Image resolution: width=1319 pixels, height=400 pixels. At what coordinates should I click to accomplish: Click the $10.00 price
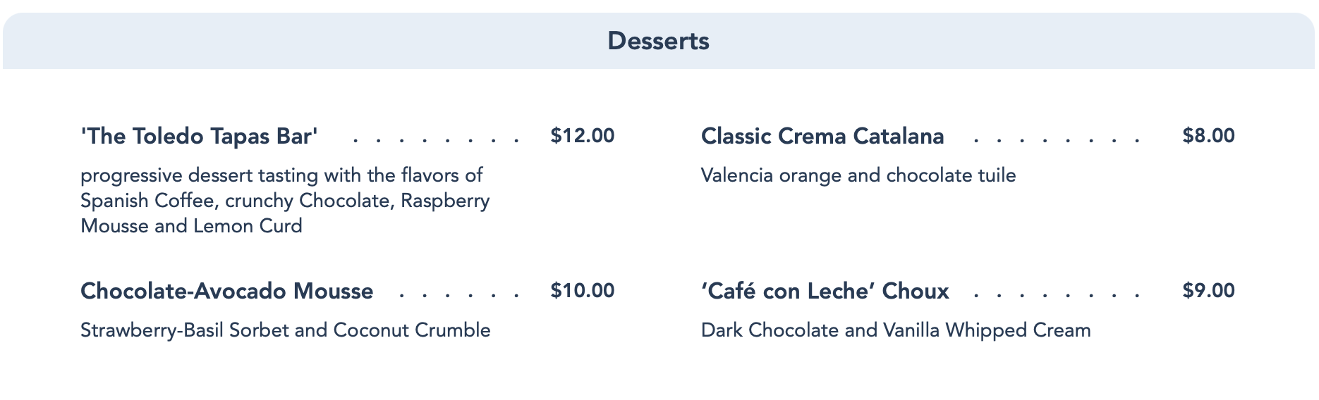coord(583,290)
